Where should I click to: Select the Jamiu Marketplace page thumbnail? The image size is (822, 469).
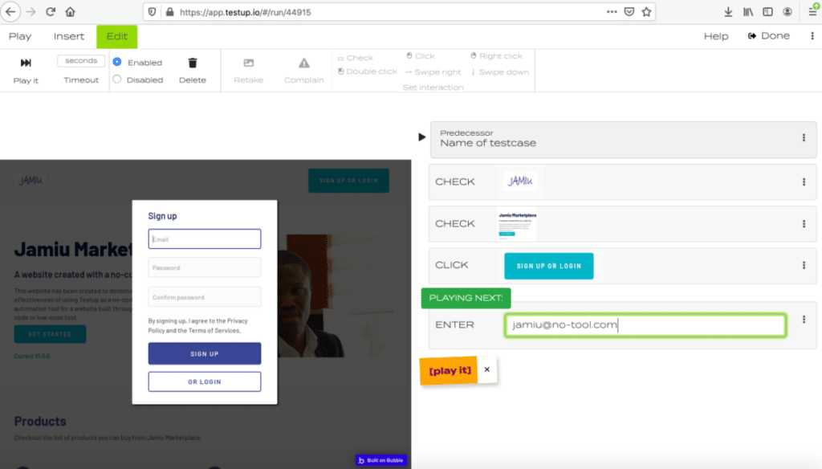click(517, 225)
